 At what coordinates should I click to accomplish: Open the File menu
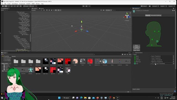(x=2, y=4)
